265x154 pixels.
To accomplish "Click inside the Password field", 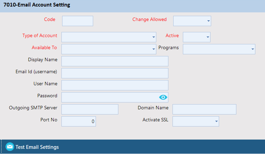I will [x=109, y=97].
